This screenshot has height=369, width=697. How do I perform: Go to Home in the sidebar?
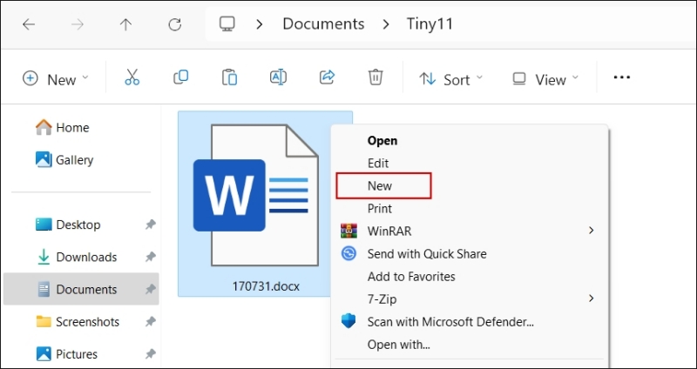click(63, 128)
